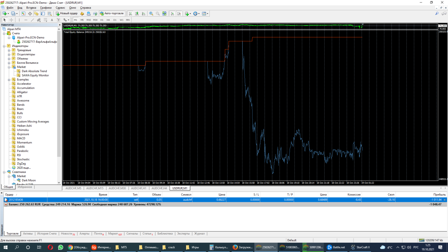Expand the Объемы indicators folder

pyautogui.click(x=9, y=58)
